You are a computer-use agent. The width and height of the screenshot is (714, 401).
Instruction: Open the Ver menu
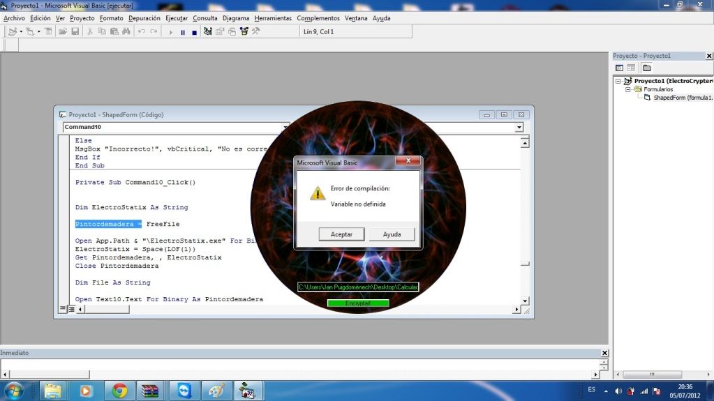pos(60,18)
